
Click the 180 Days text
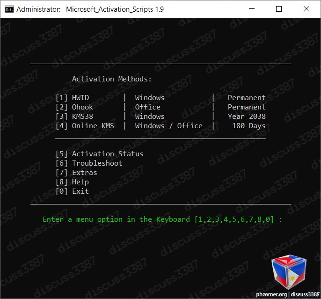tap(249, 126)
